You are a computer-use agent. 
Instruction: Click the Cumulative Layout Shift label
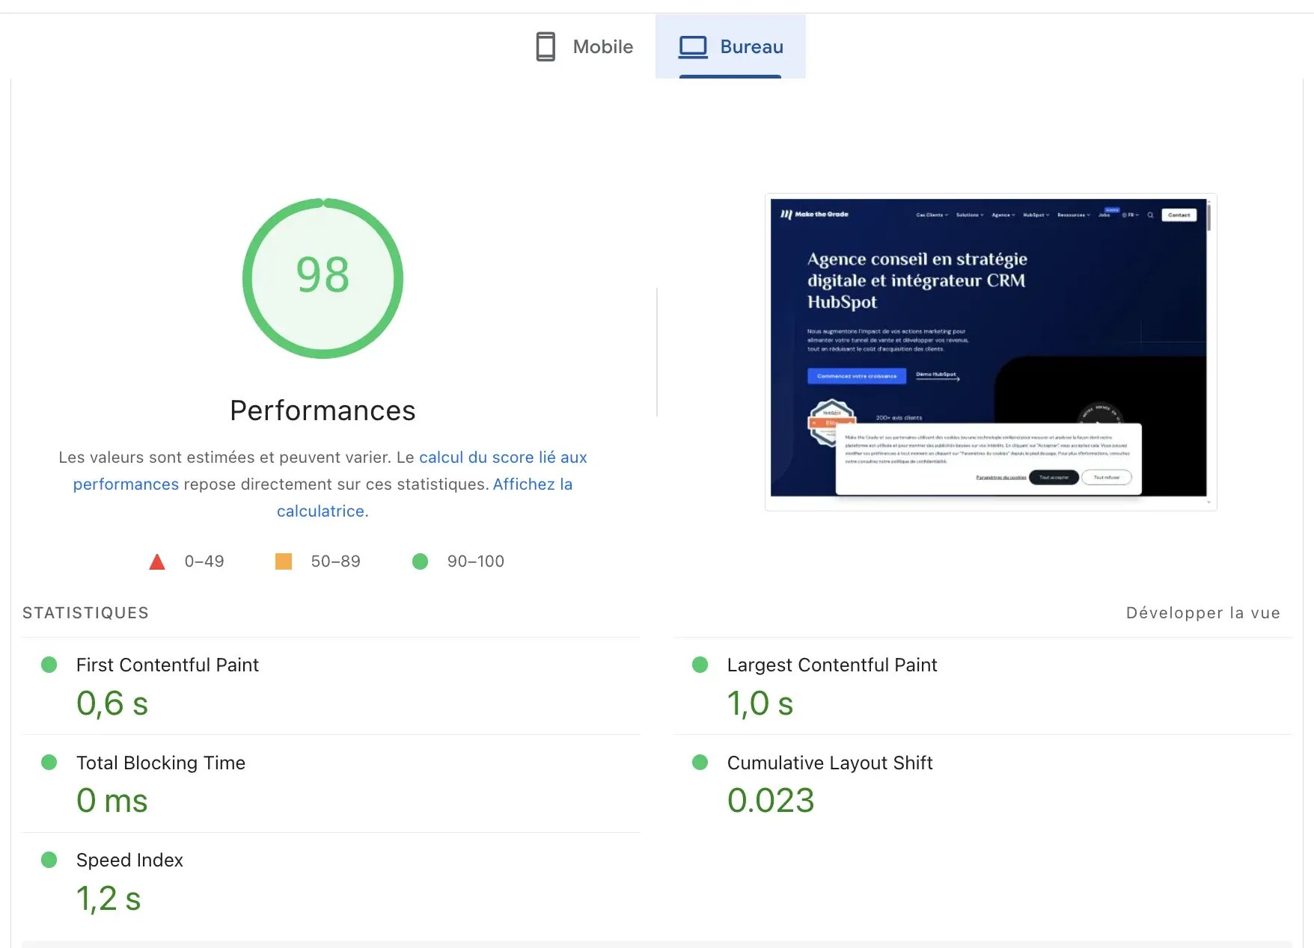(830, 763)
